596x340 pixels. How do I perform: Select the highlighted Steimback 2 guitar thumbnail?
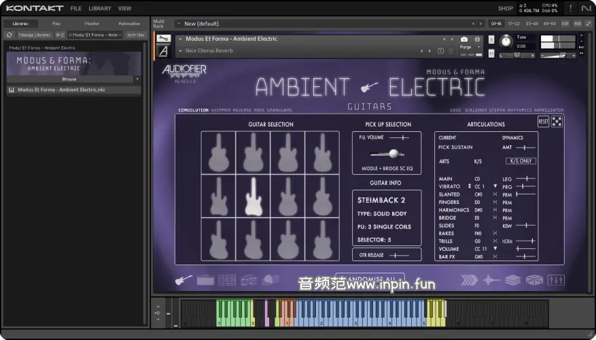(253, 196)
